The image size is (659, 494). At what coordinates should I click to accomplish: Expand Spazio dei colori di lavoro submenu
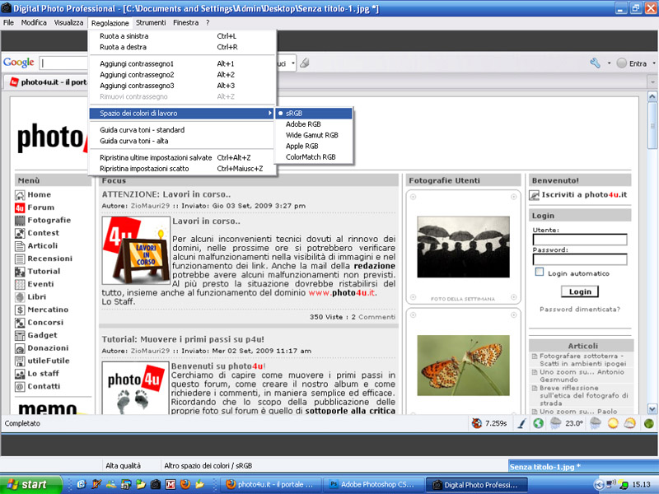pyautogui.click(x=182, y=114)
